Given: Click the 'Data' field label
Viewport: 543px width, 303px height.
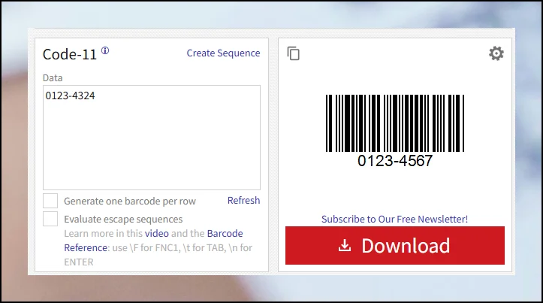Looking at the screenshot, I should [53, 77].
